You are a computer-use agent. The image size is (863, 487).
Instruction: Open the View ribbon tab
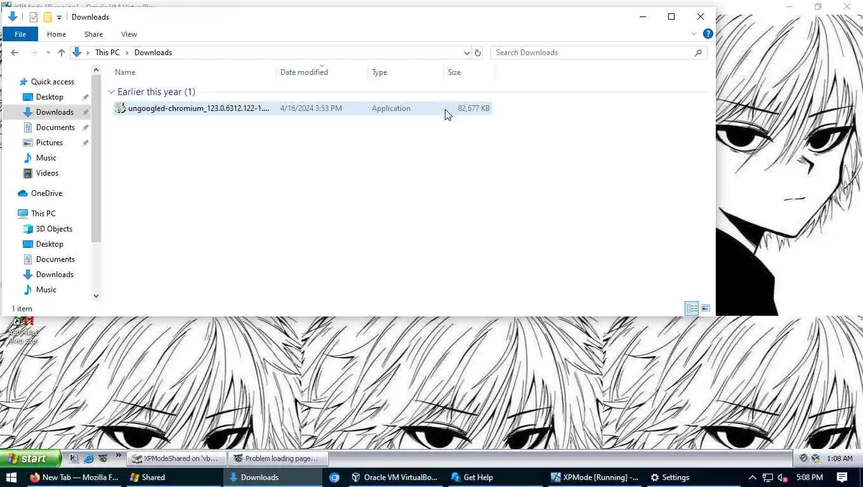[129, 34]
